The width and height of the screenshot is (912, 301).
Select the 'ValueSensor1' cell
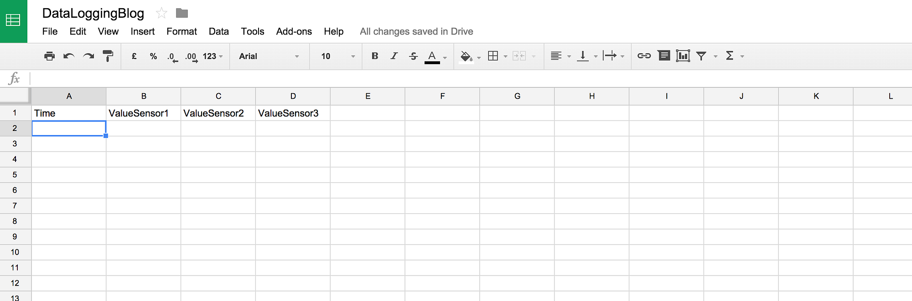[144, 113]
